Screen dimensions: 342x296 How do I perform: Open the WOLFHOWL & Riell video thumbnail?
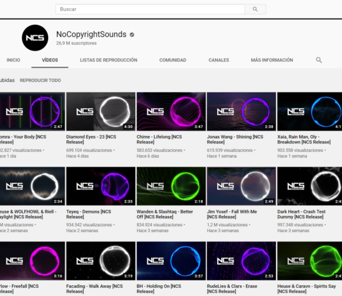[32, 186]
